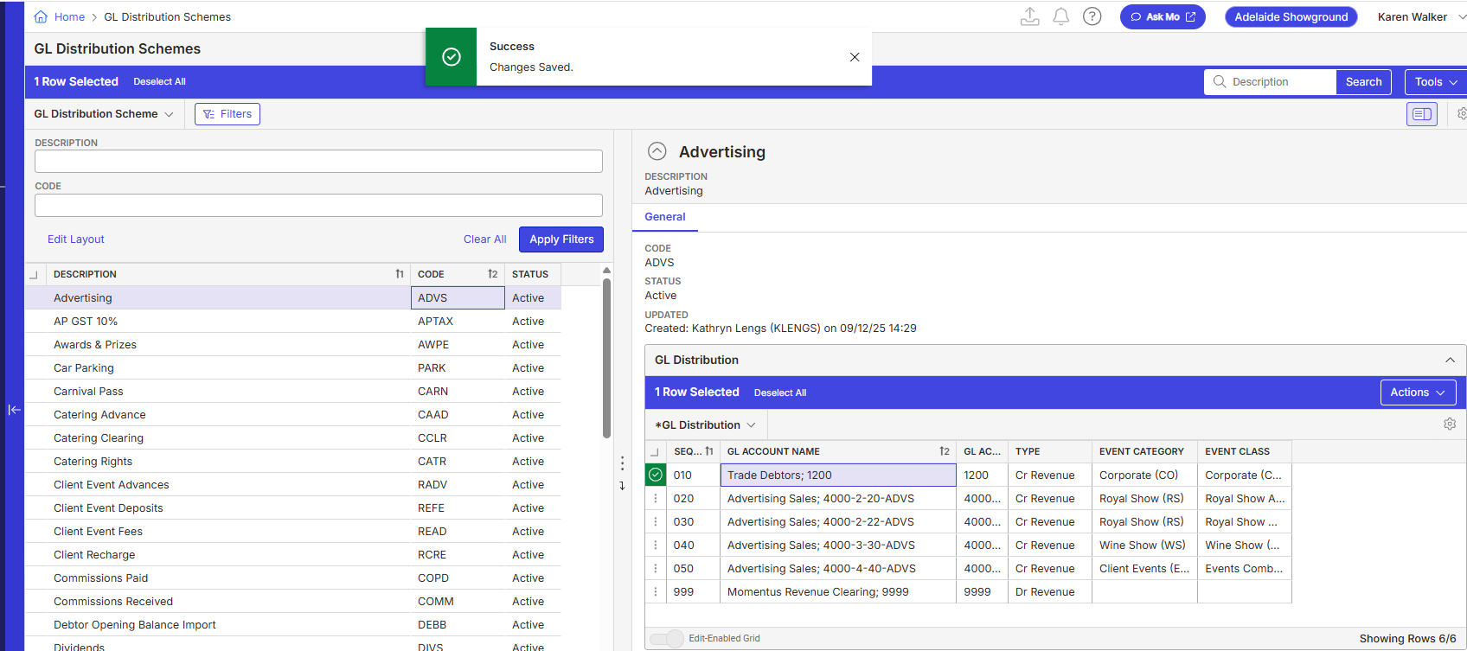Open grid settings gear beside the layout icon
1467x651 pixels.
point(1461,114)
